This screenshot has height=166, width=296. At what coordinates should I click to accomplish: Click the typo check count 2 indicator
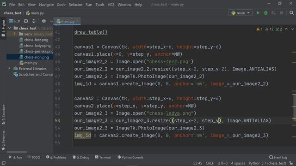(x=279, y=29)
